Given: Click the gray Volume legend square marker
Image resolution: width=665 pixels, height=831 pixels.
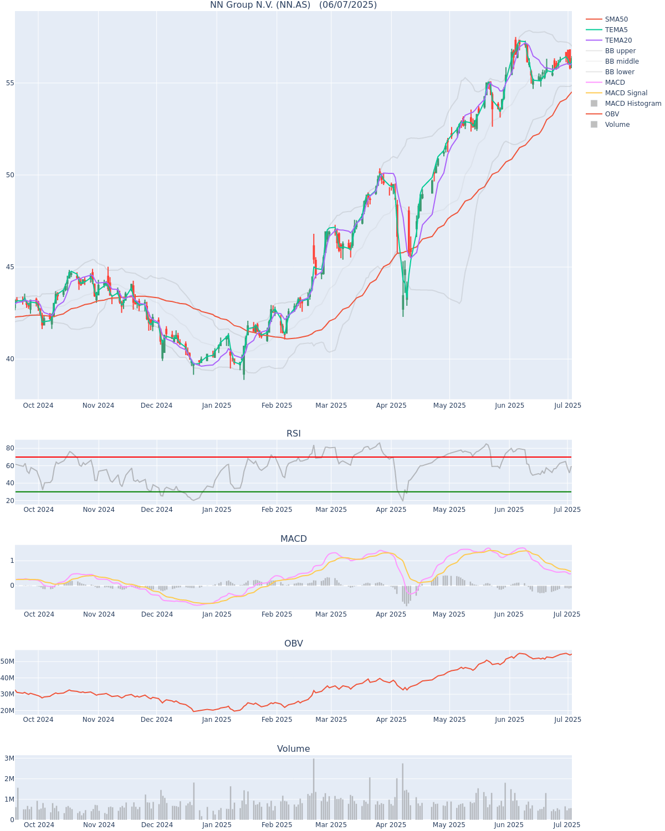Looking at the screenshot, I should 594,125.
